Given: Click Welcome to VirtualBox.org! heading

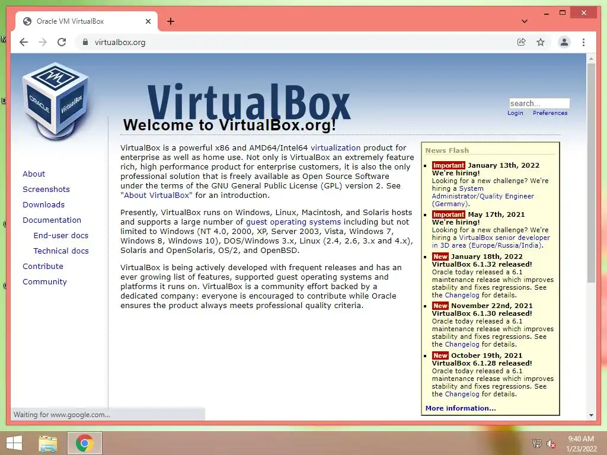Looking at the screenshot, I should [229, 125].
